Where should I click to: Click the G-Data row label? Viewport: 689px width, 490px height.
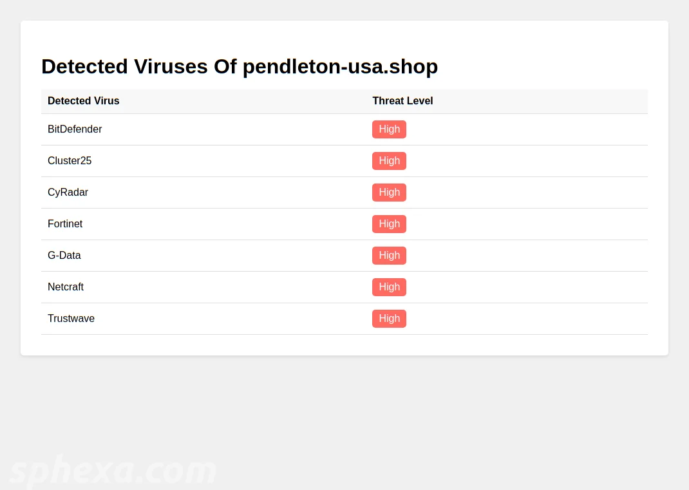64,256
